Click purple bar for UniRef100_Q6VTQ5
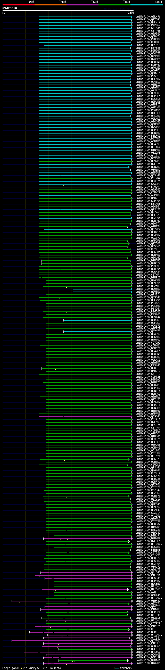The height and width of the screenshot is (670, 165). point(72,641)
